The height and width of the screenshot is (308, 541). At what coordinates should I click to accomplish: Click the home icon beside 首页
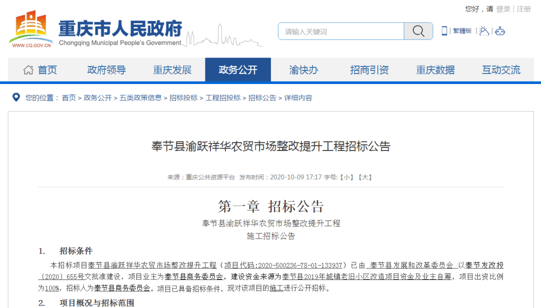(29, 70)
